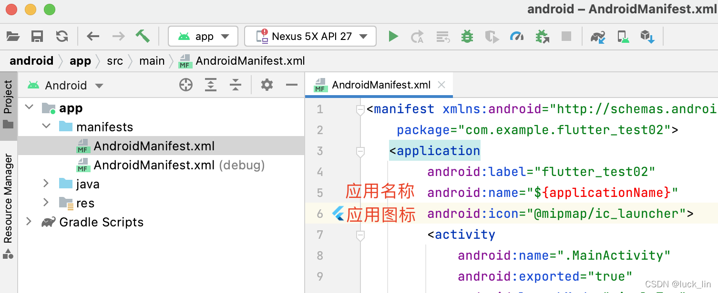Select the AndroidManifest.xml editor tab

point(379,85)
